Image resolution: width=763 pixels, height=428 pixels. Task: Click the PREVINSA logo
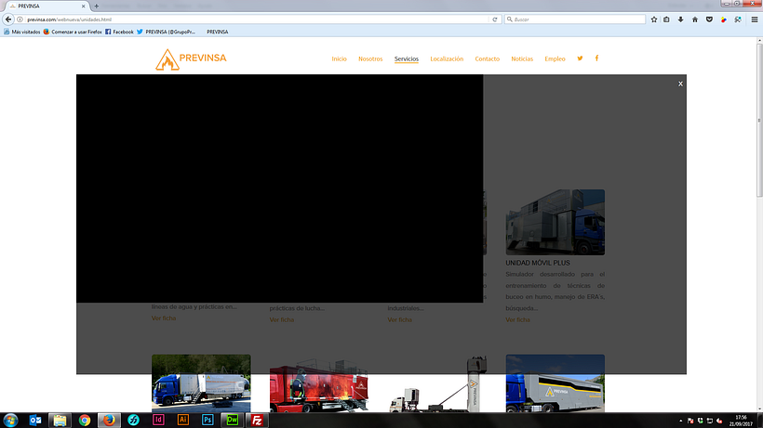[191, 59]
